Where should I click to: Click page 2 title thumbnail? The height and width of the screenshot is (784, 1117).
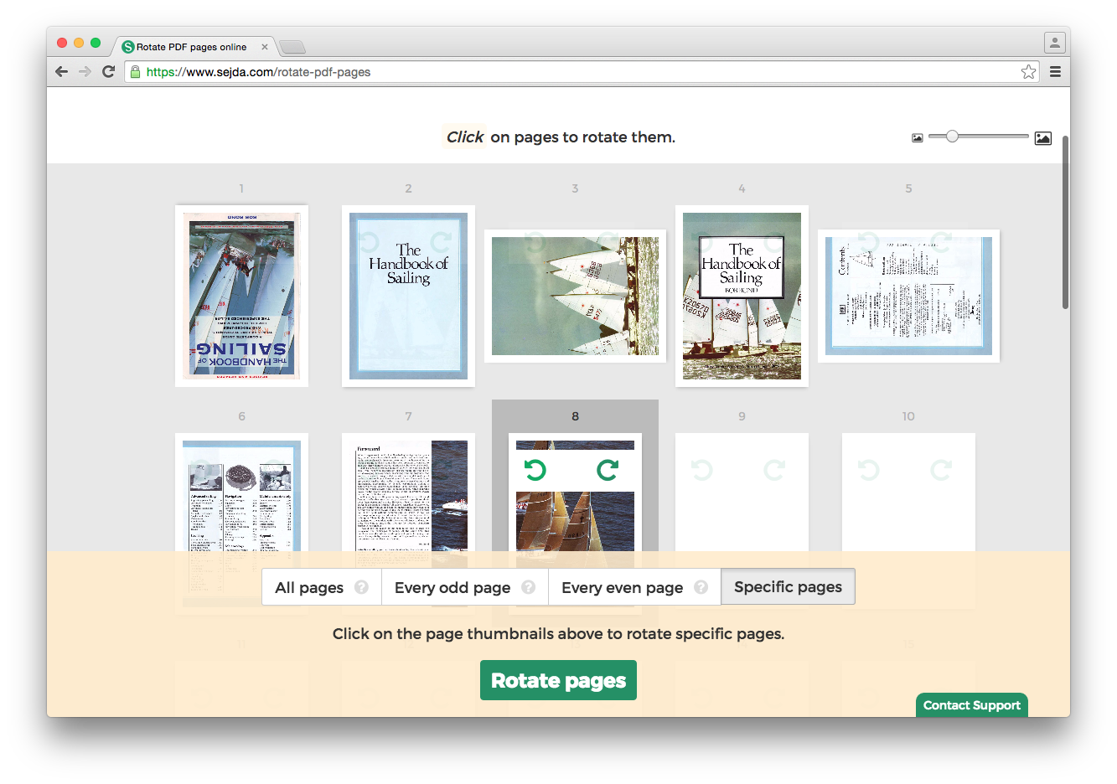point(408,296)
